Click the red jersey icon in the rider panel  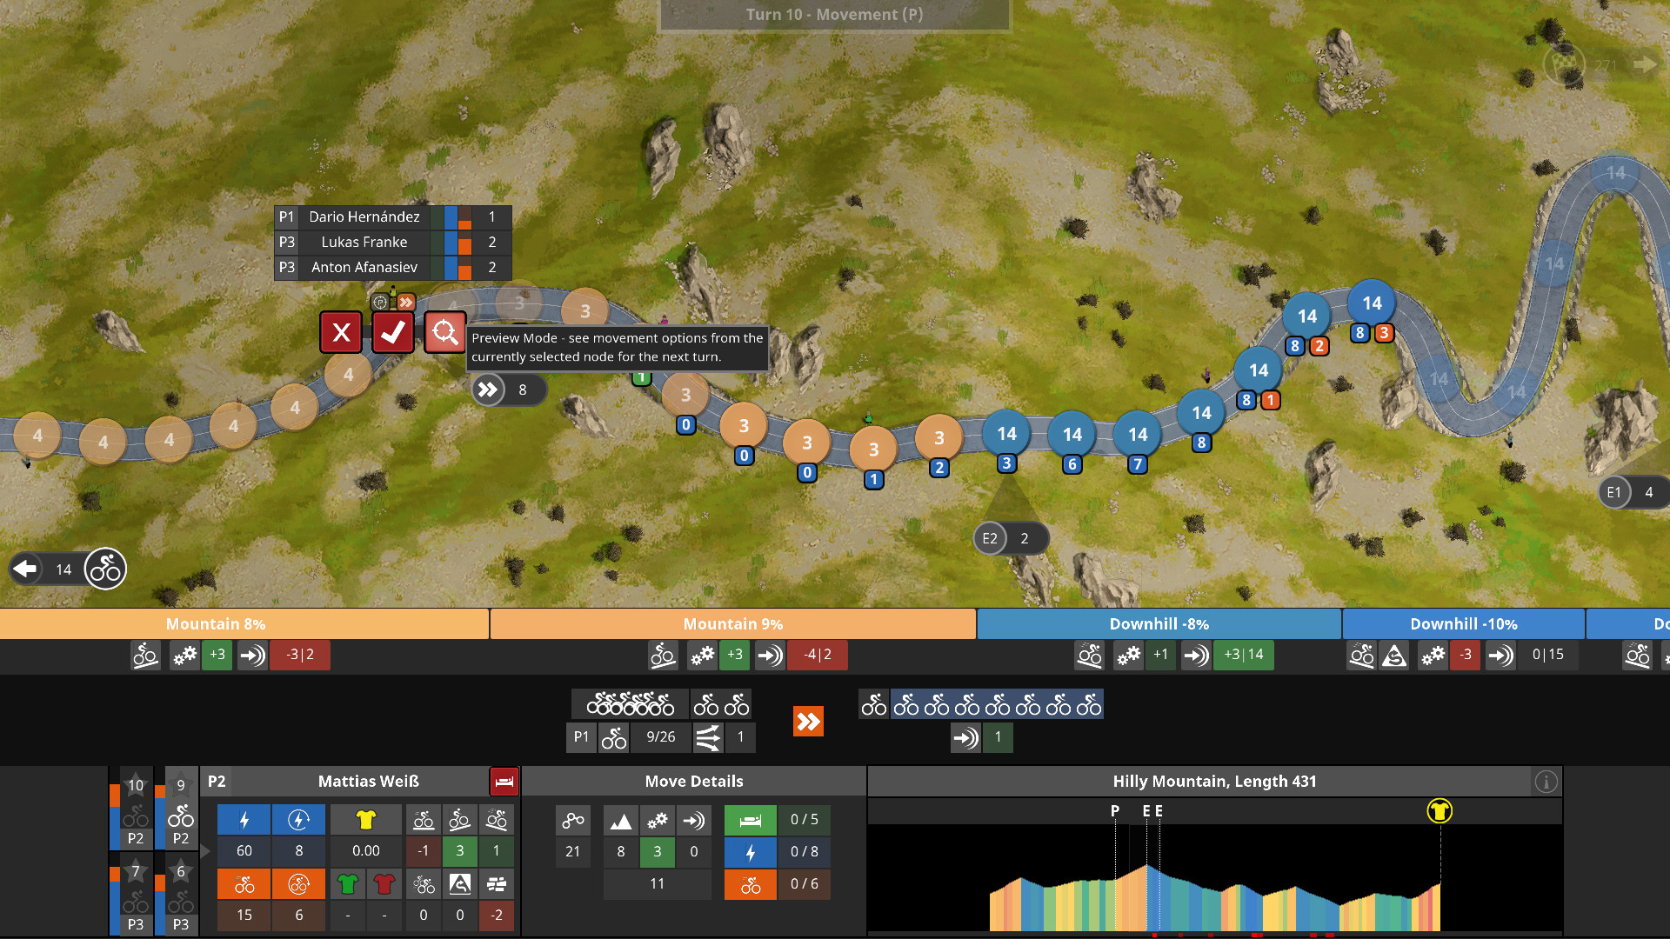pyautogui.click(x=384, y=883)
